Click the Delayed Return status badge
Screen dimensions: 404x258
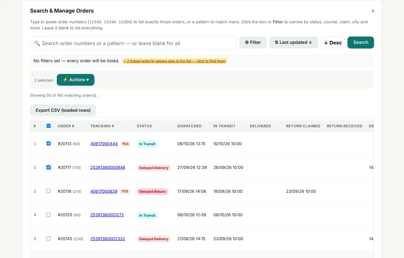click(x=152, y=191)
